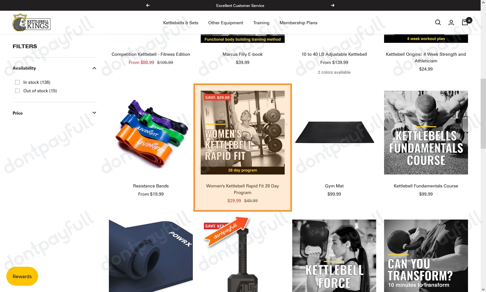Open the account login icon
486x292 pixels.
click(x=451, y=22)
